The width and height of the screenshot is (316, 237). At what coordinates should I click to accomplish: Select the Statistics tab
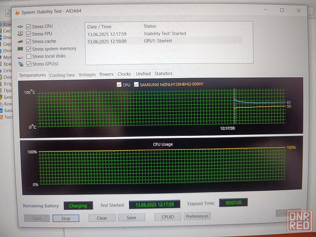coord(163,74)
